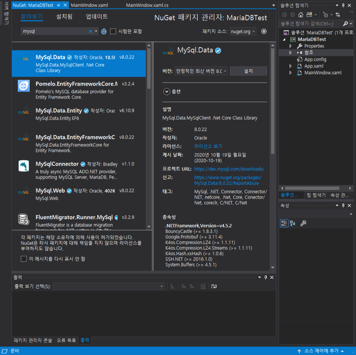Click the find message in code icon

(172, 286)
